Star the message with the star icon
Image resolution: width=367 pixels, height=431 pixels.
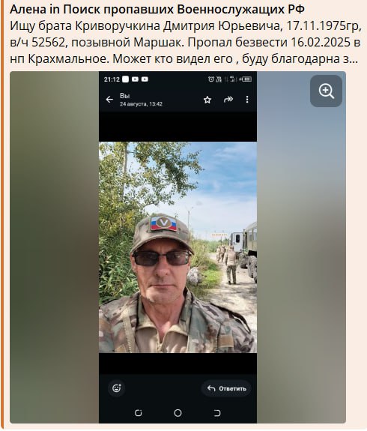click(x=207, y=100)
